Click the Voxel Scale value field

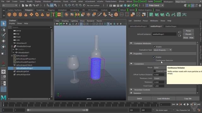pyautogui.click(x=159, y=86)
